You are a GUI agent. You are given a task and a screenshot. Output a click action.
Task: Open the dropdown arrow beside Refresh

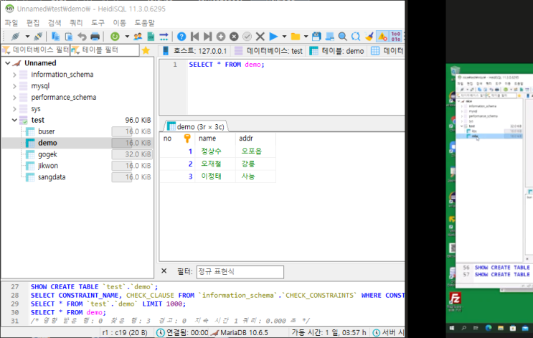pos(126,36)
